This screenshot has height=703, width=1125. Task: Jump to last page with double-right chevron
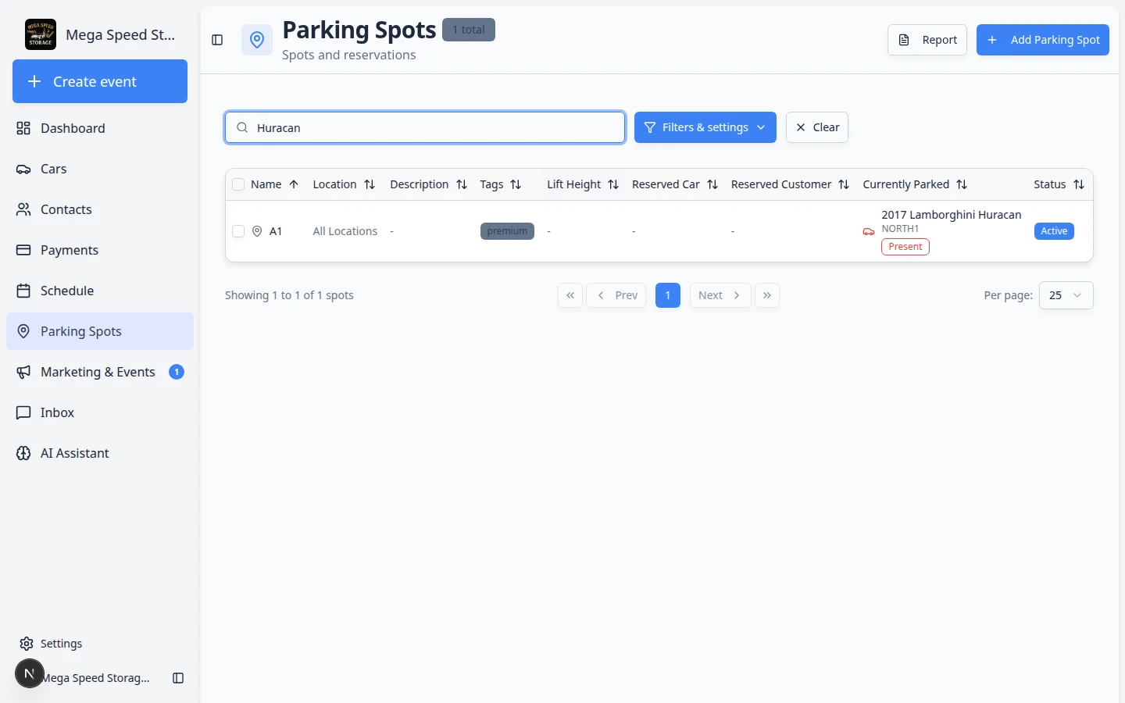click(767, 295)
